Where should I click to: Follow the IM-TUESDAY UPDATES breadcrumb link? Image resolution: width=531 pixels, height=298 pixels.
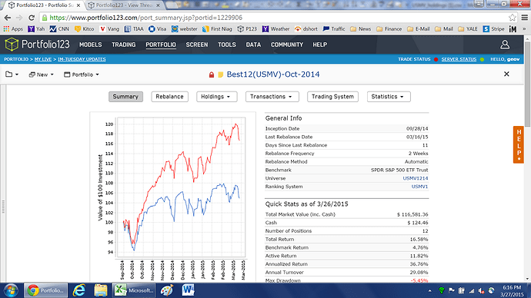point(82,59)
